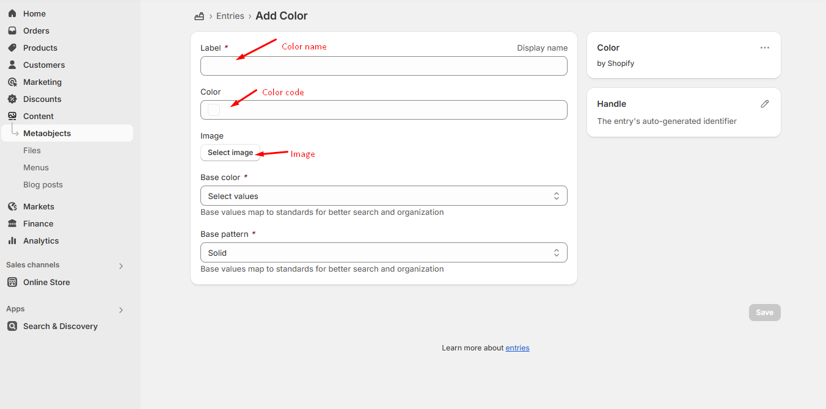Click the Analytics bar chart icon
The image size is (826, 409).
[x=12, y=241]
